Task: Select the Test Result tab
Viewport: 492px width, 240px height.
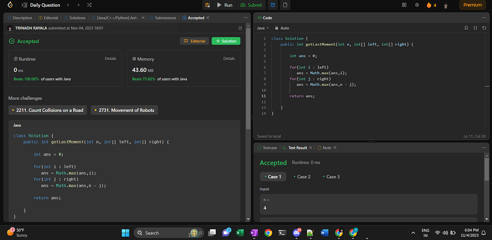Action: tap(295, 148)
